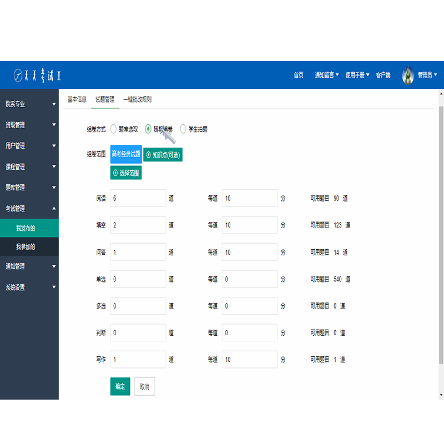
Task: Click 多选 question count field
Action: tap(138, 306)
